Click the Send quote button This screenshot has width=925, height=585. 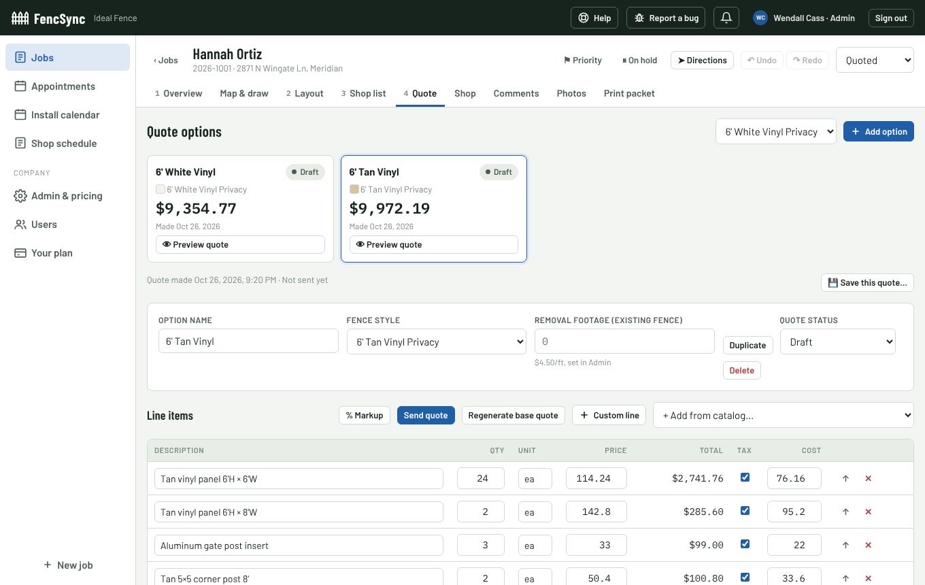[426, 415]
